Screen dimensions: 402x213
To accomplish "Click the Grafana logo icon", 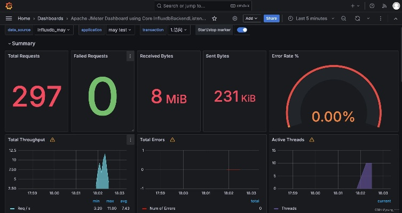I will [x=9, y=6].
